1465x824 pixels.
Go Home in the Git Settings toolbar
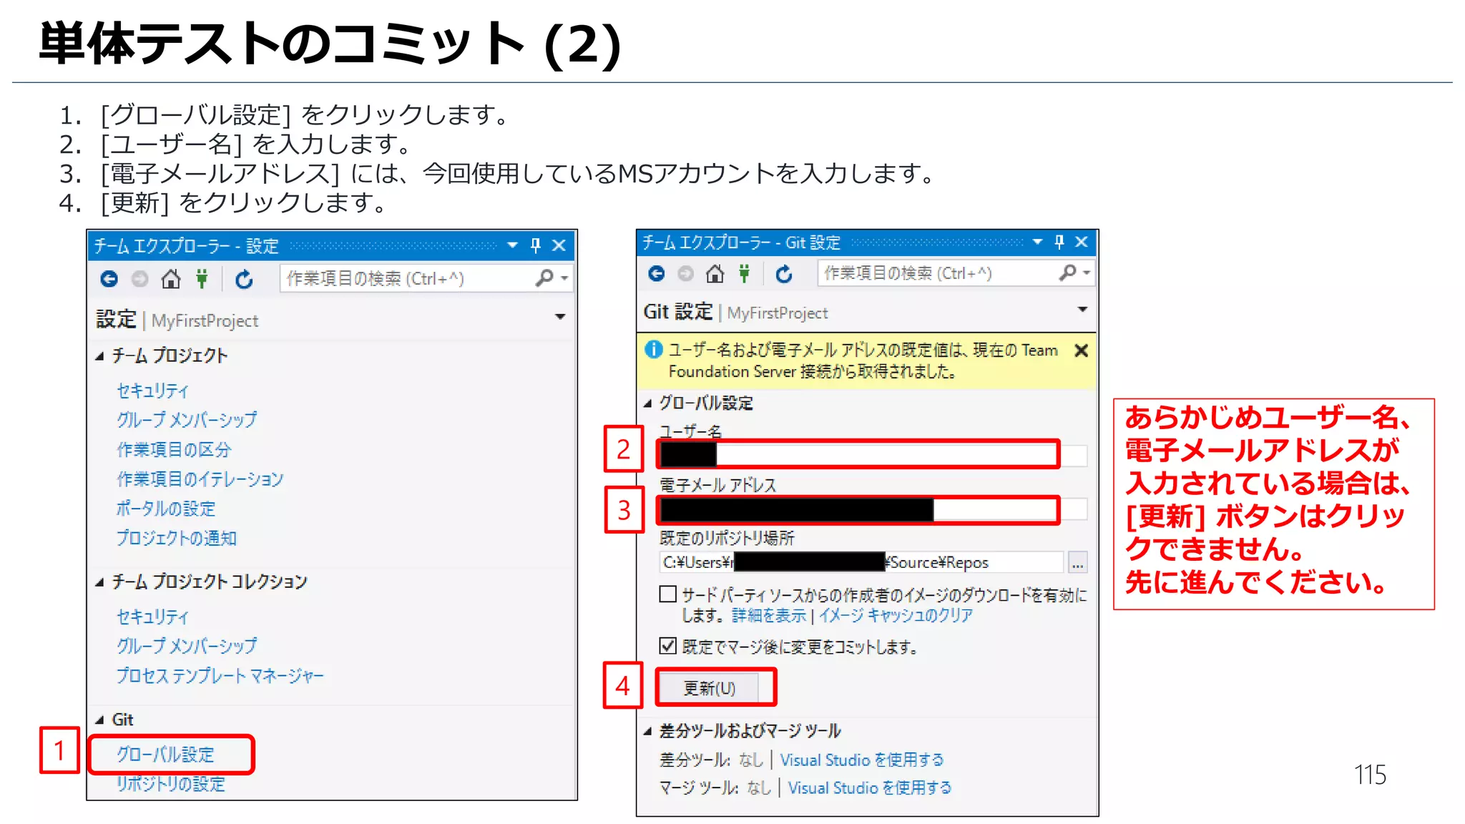[715, 273]
